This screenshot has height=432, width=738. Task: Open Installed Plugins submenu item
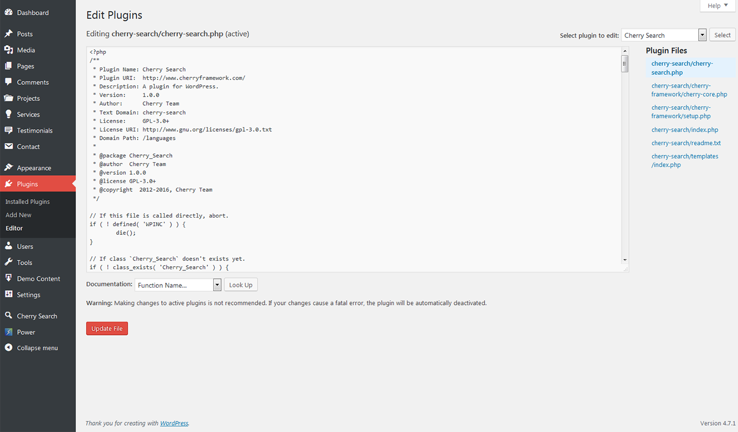click(x=28, y=202)
